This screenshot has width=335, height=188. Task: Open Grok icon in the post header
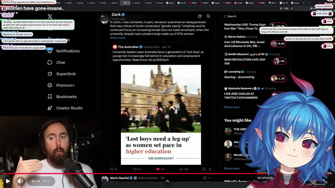coord(200,16)
